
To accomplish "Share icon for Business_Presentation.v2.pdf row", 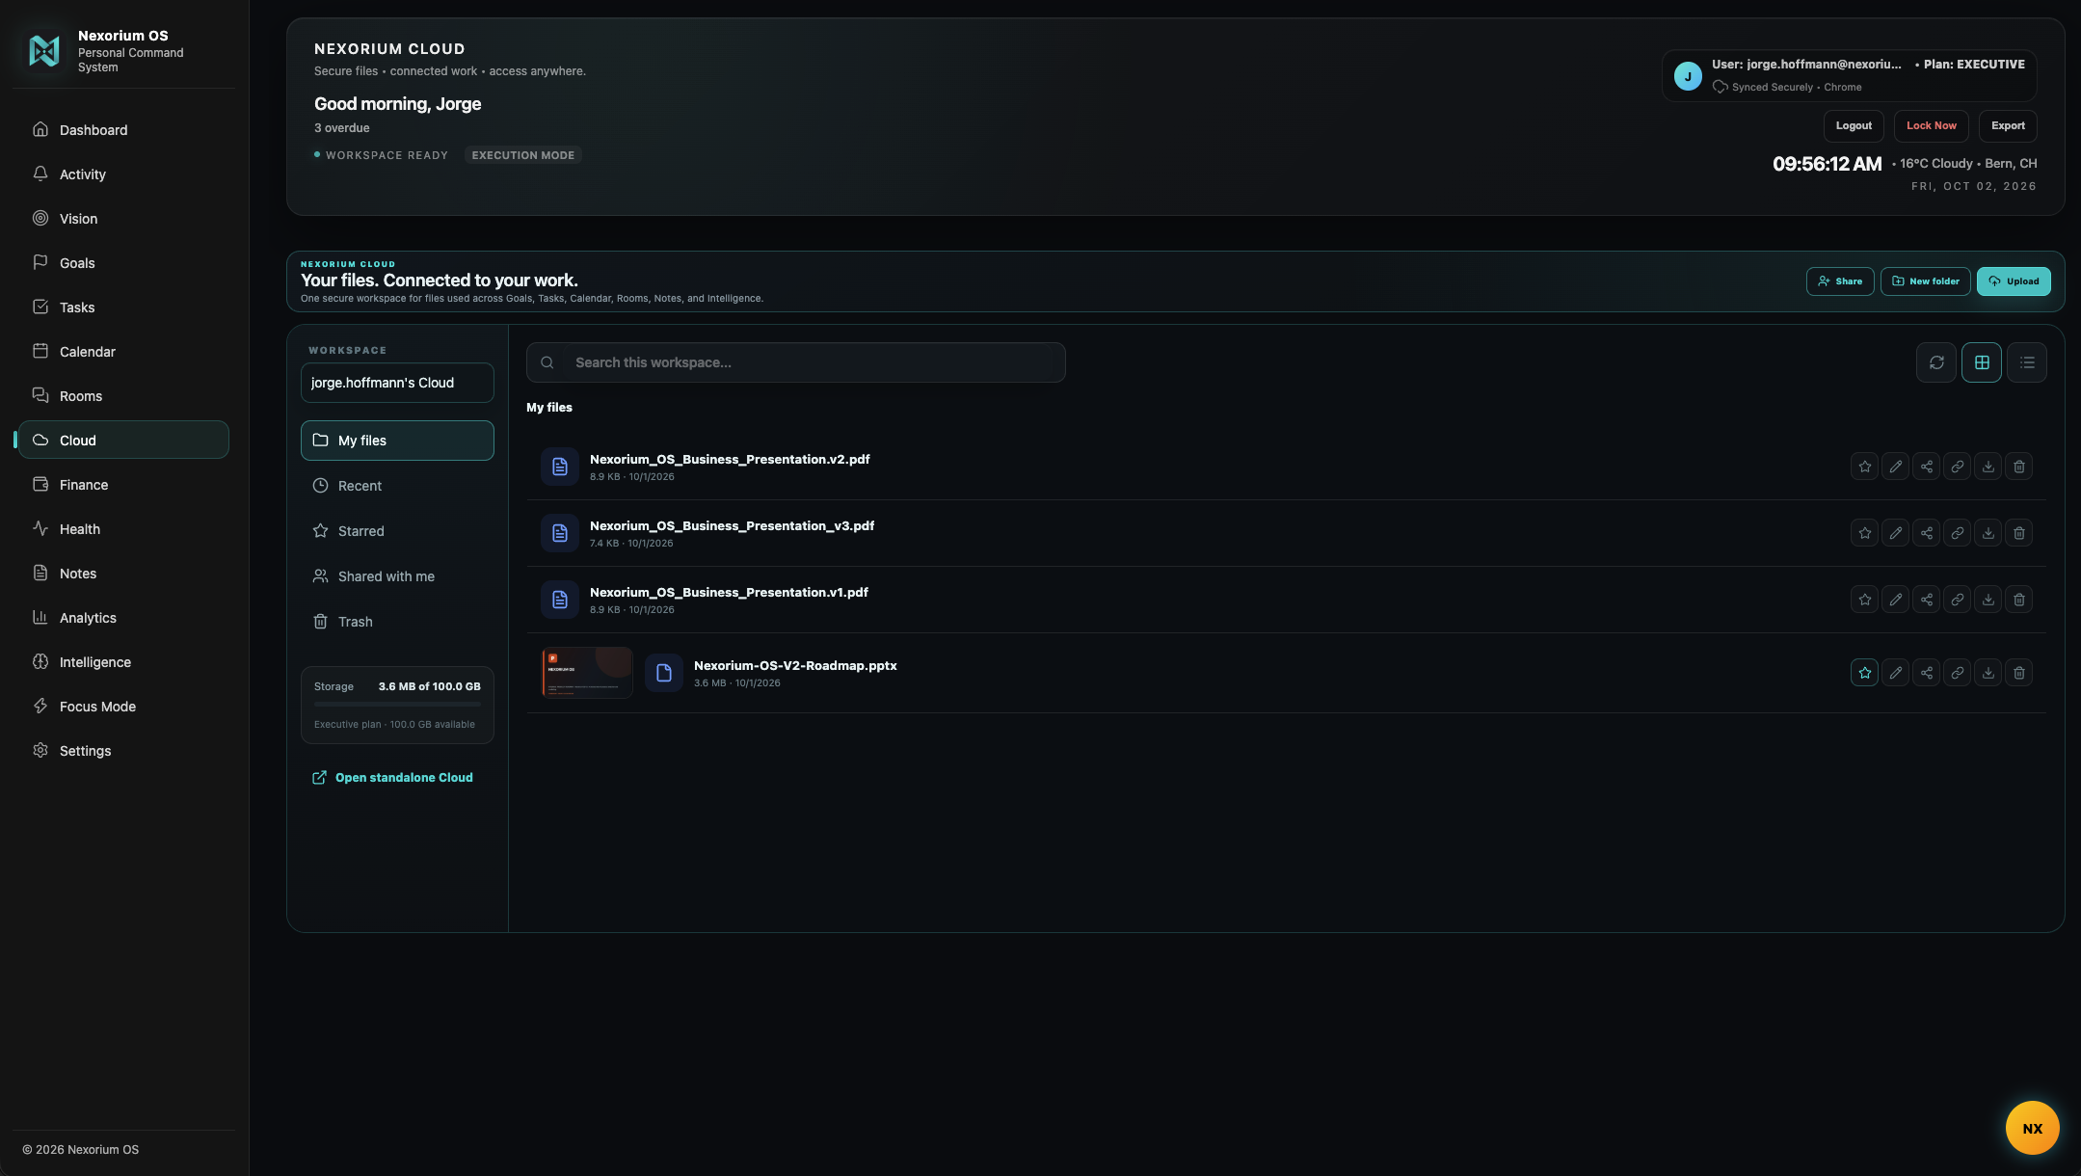I will pos(1926,467).
